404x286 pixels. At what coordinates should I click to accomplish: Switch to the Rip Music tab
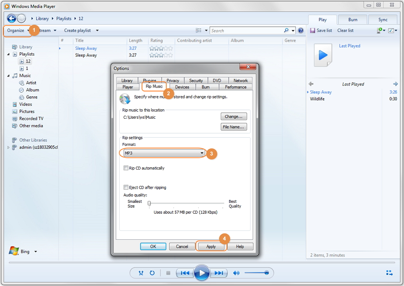point(154,87)
